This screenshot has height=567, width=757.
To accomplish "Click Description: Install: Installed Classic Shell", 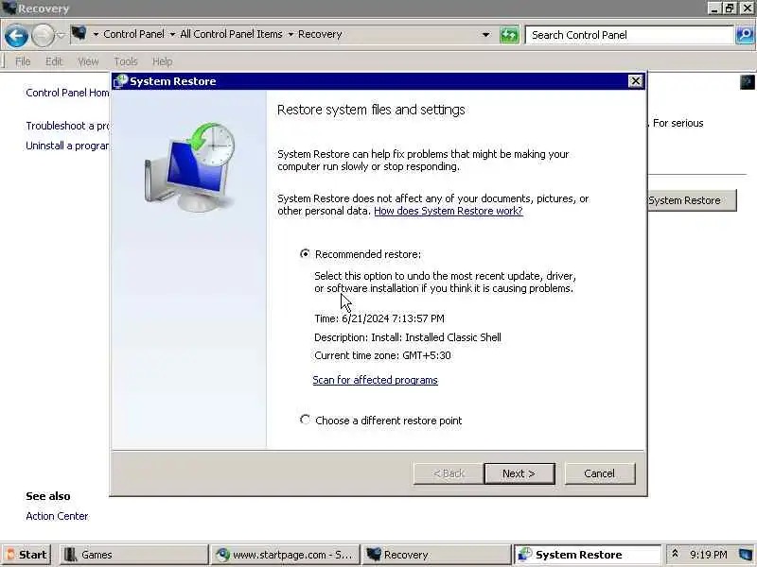I will click(408, 337).
